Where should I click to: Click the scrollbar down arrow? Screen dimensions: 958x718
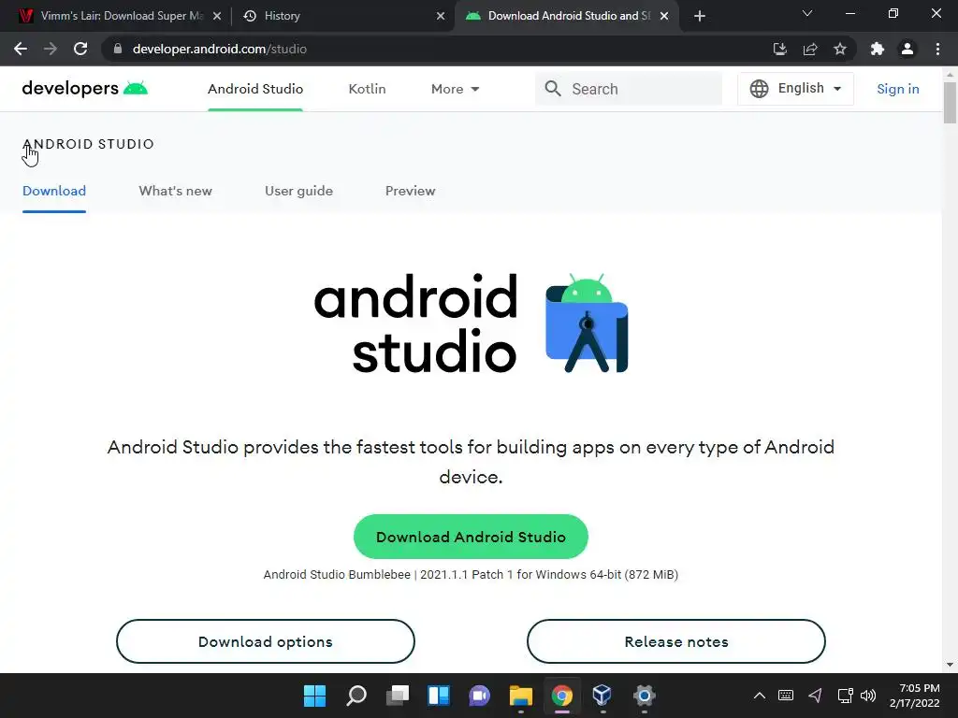point(950,665)
